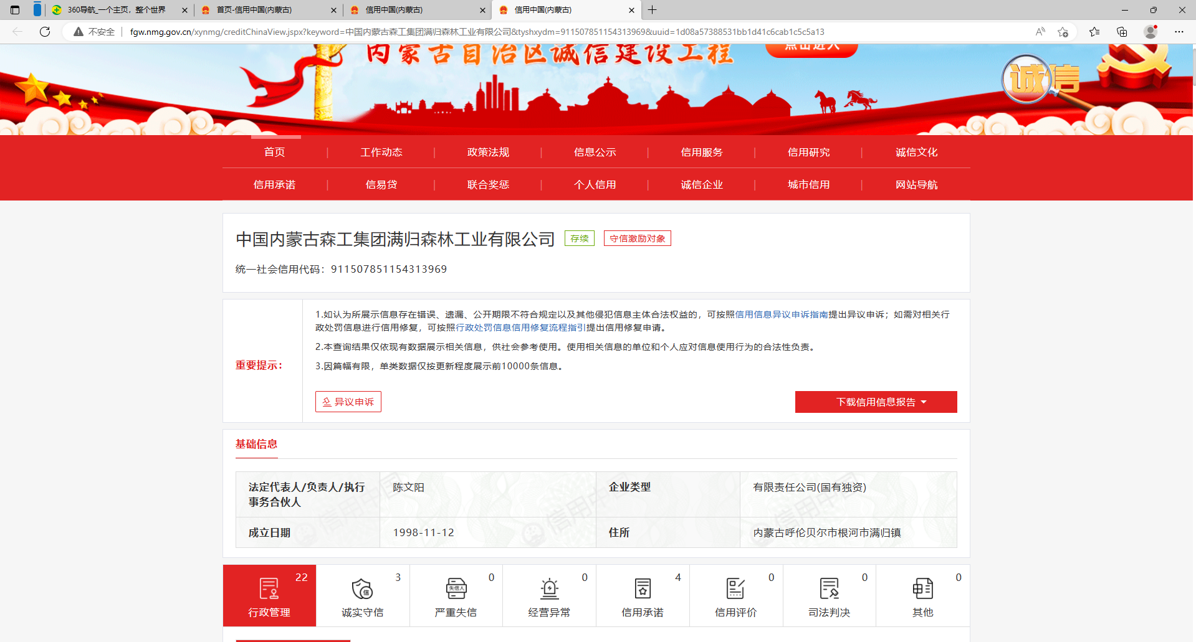Screen dimensions: 1196x642
Task: Open 信易贷 menu item
Action: coord(381,184)
